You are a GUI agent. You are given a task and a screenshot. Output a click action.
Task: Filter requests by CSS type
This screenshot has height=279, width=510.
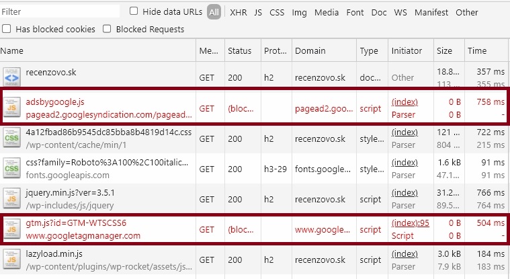tap(277, 12)
